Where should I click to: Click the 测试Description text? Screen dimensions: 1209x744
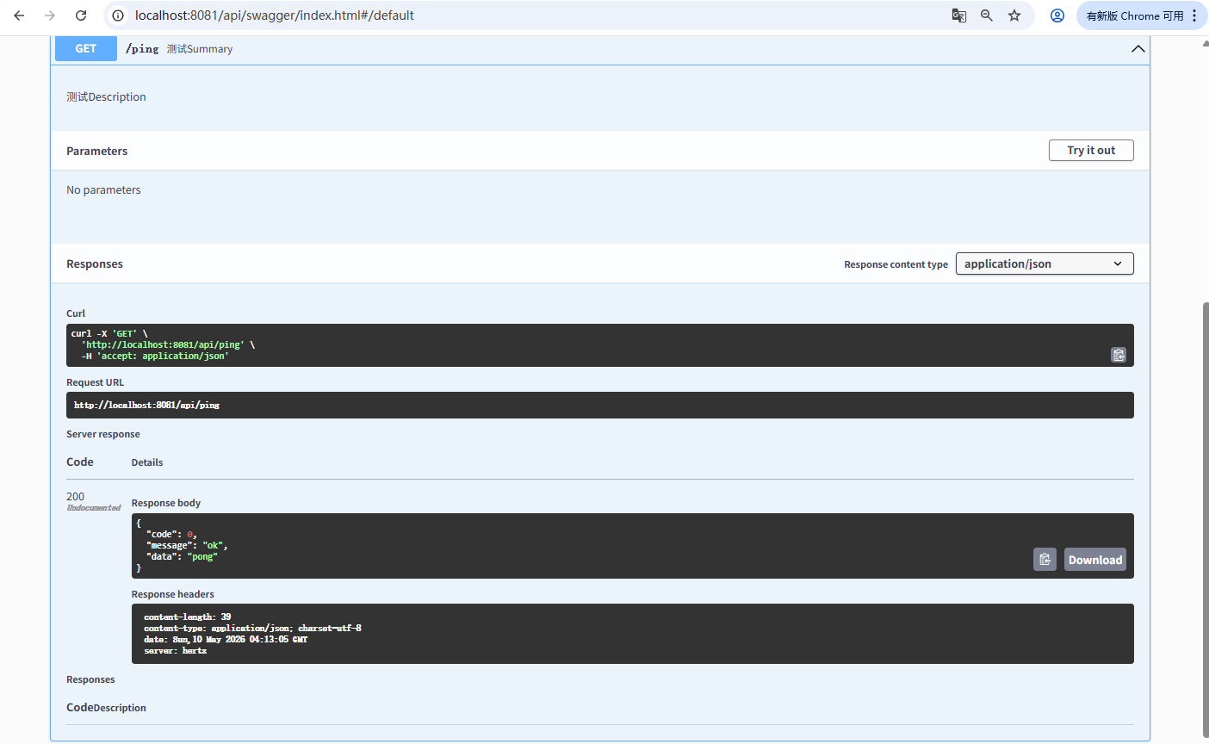pyautogui.click(x=106, y=96)
